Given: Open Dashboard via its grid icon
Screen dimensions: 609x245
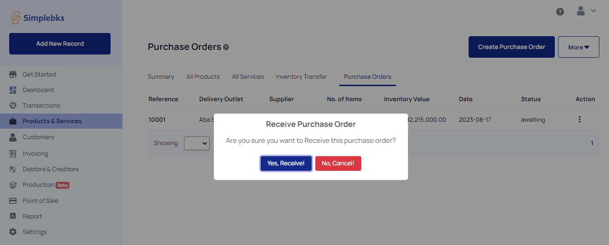Looking at the screenshot, I should (x=13, y=90).
